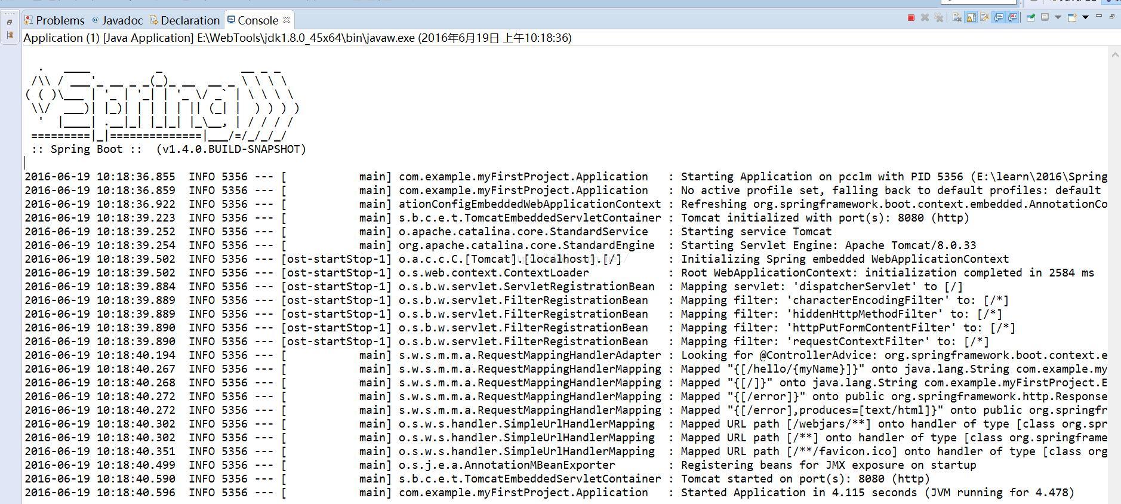Click 'Mapping filter: 'requestContextFilter'' line
Screen dimensions: 1121x504
(x=835, y=342)
